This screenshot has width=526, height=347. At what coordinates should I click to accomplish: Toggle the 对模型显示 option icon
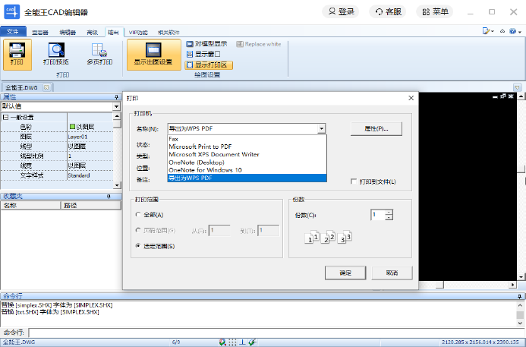pos(190,44)
